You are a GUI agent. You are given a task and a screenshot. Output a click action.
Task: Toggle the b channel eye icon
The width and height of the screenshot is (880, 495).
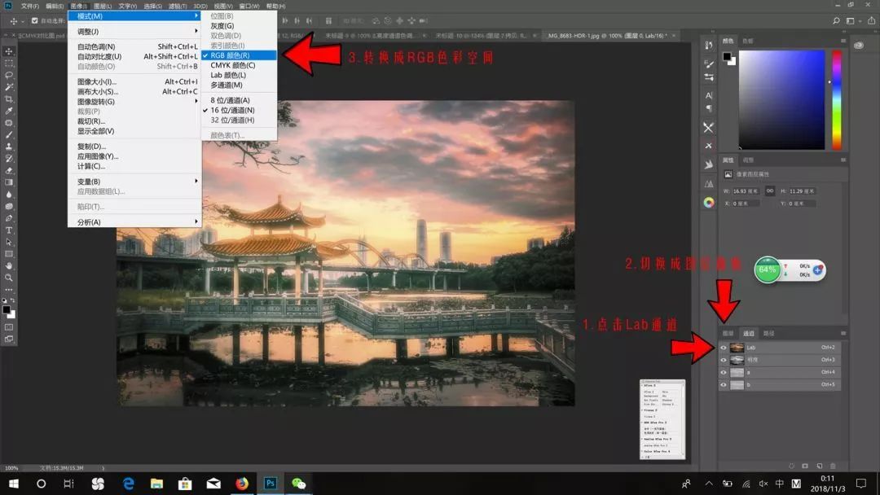coord(723,384)
